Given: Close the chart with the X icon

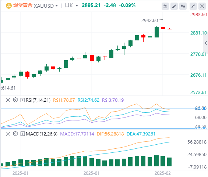Looking at the screenshot, I should pos(202,6).
